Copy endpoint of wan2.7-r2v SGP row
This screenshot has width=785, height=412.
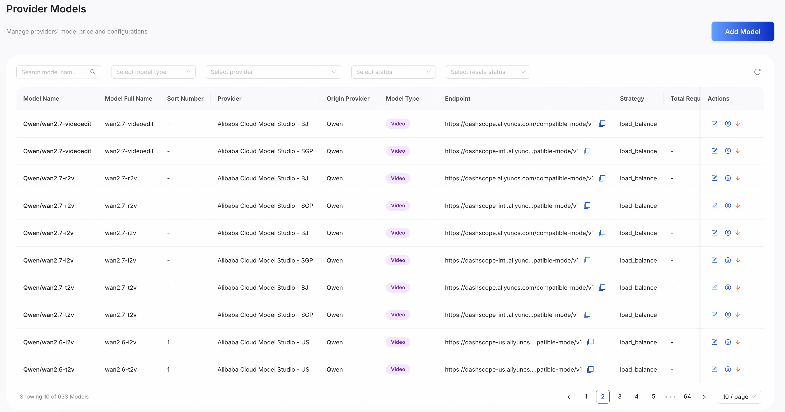tap(587, 206)
